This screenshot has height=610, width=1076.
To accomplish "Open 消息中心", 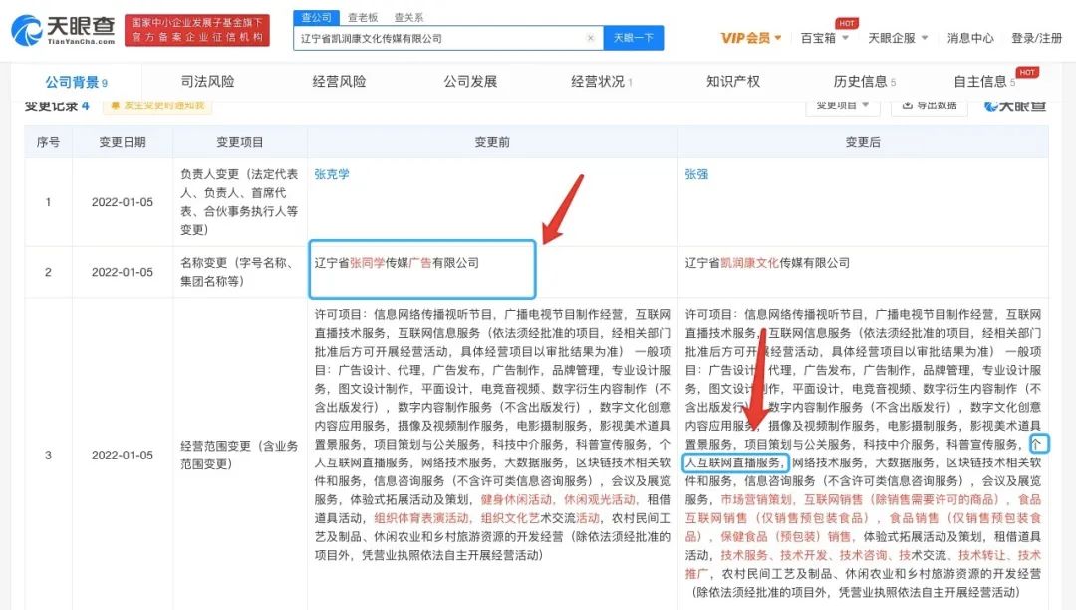I will pyautogui.click(x=970, y=38).
